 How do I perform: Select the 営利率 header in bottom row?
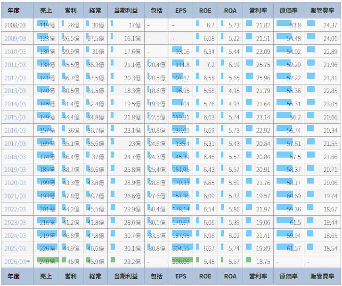(258, 277)
